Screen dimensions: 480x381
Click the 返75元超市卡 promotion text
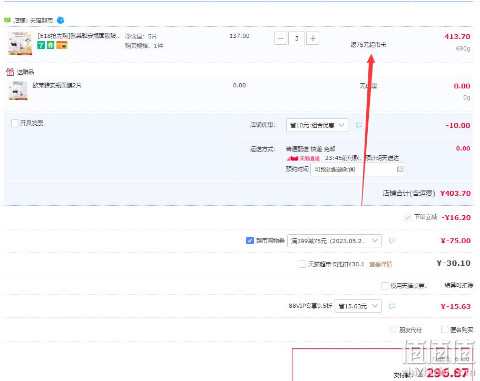coord(368,45)
